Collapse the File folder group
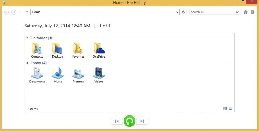Viewport: 259px width, 131px height. coord(27,38)
